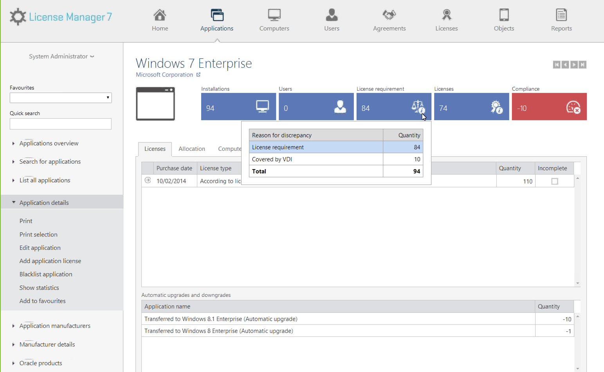This screenshot has height=372, width=604.
Task: Expand System Administrator user menu
Action: (61, 56)
